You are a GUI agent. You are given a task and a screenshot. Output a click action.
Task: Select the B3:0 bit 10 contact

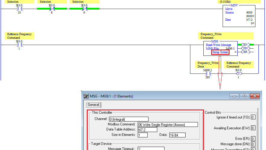tap(19, 9)
